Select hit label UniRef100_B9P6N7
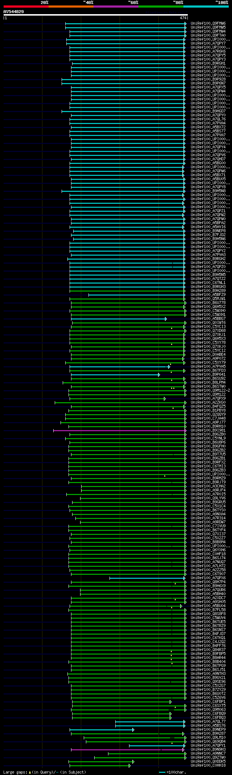This screenshot has width=232, height=775. pos(208,83)
